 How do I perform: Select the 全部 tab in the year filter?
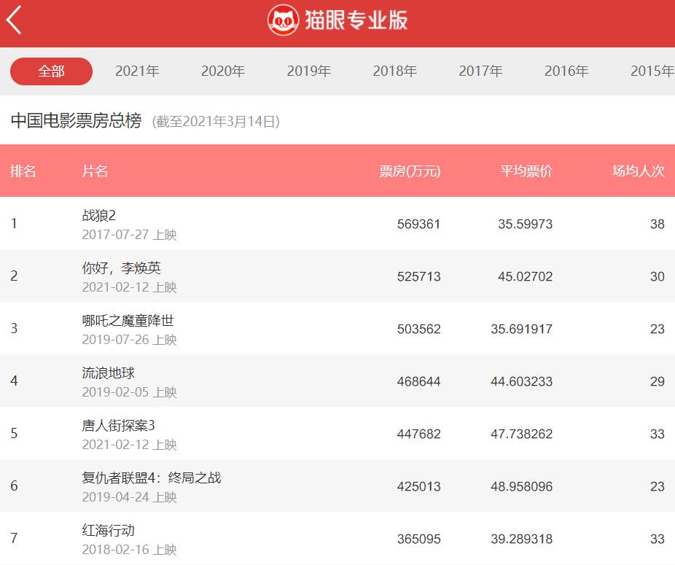(50, 71)
